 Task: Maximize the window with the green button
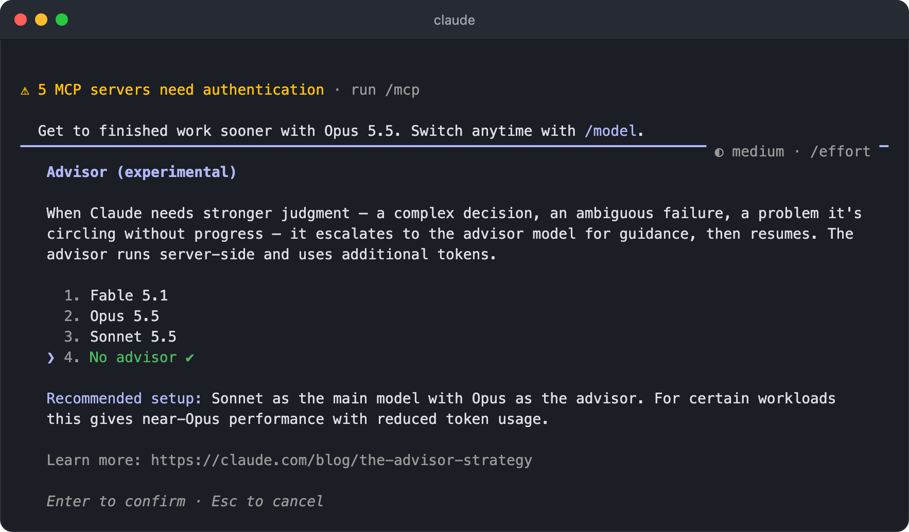(x=62, y=20)
